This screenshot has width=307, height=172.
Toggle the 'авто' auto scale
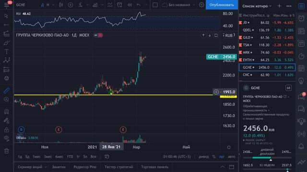231,157
